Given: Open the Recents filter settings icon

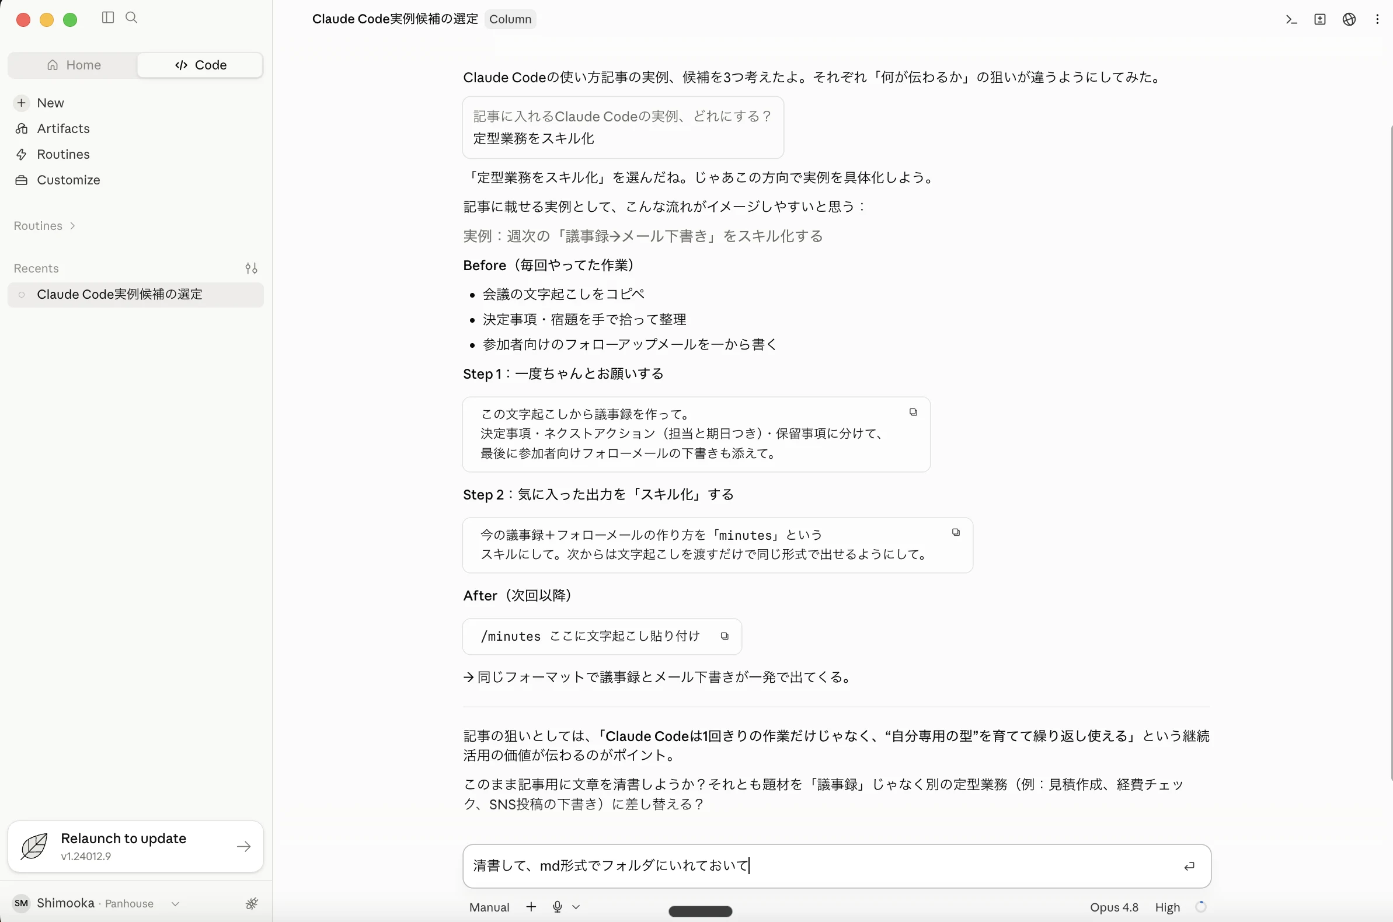Looking at the screenshot, I should click(x=251, y=268).
